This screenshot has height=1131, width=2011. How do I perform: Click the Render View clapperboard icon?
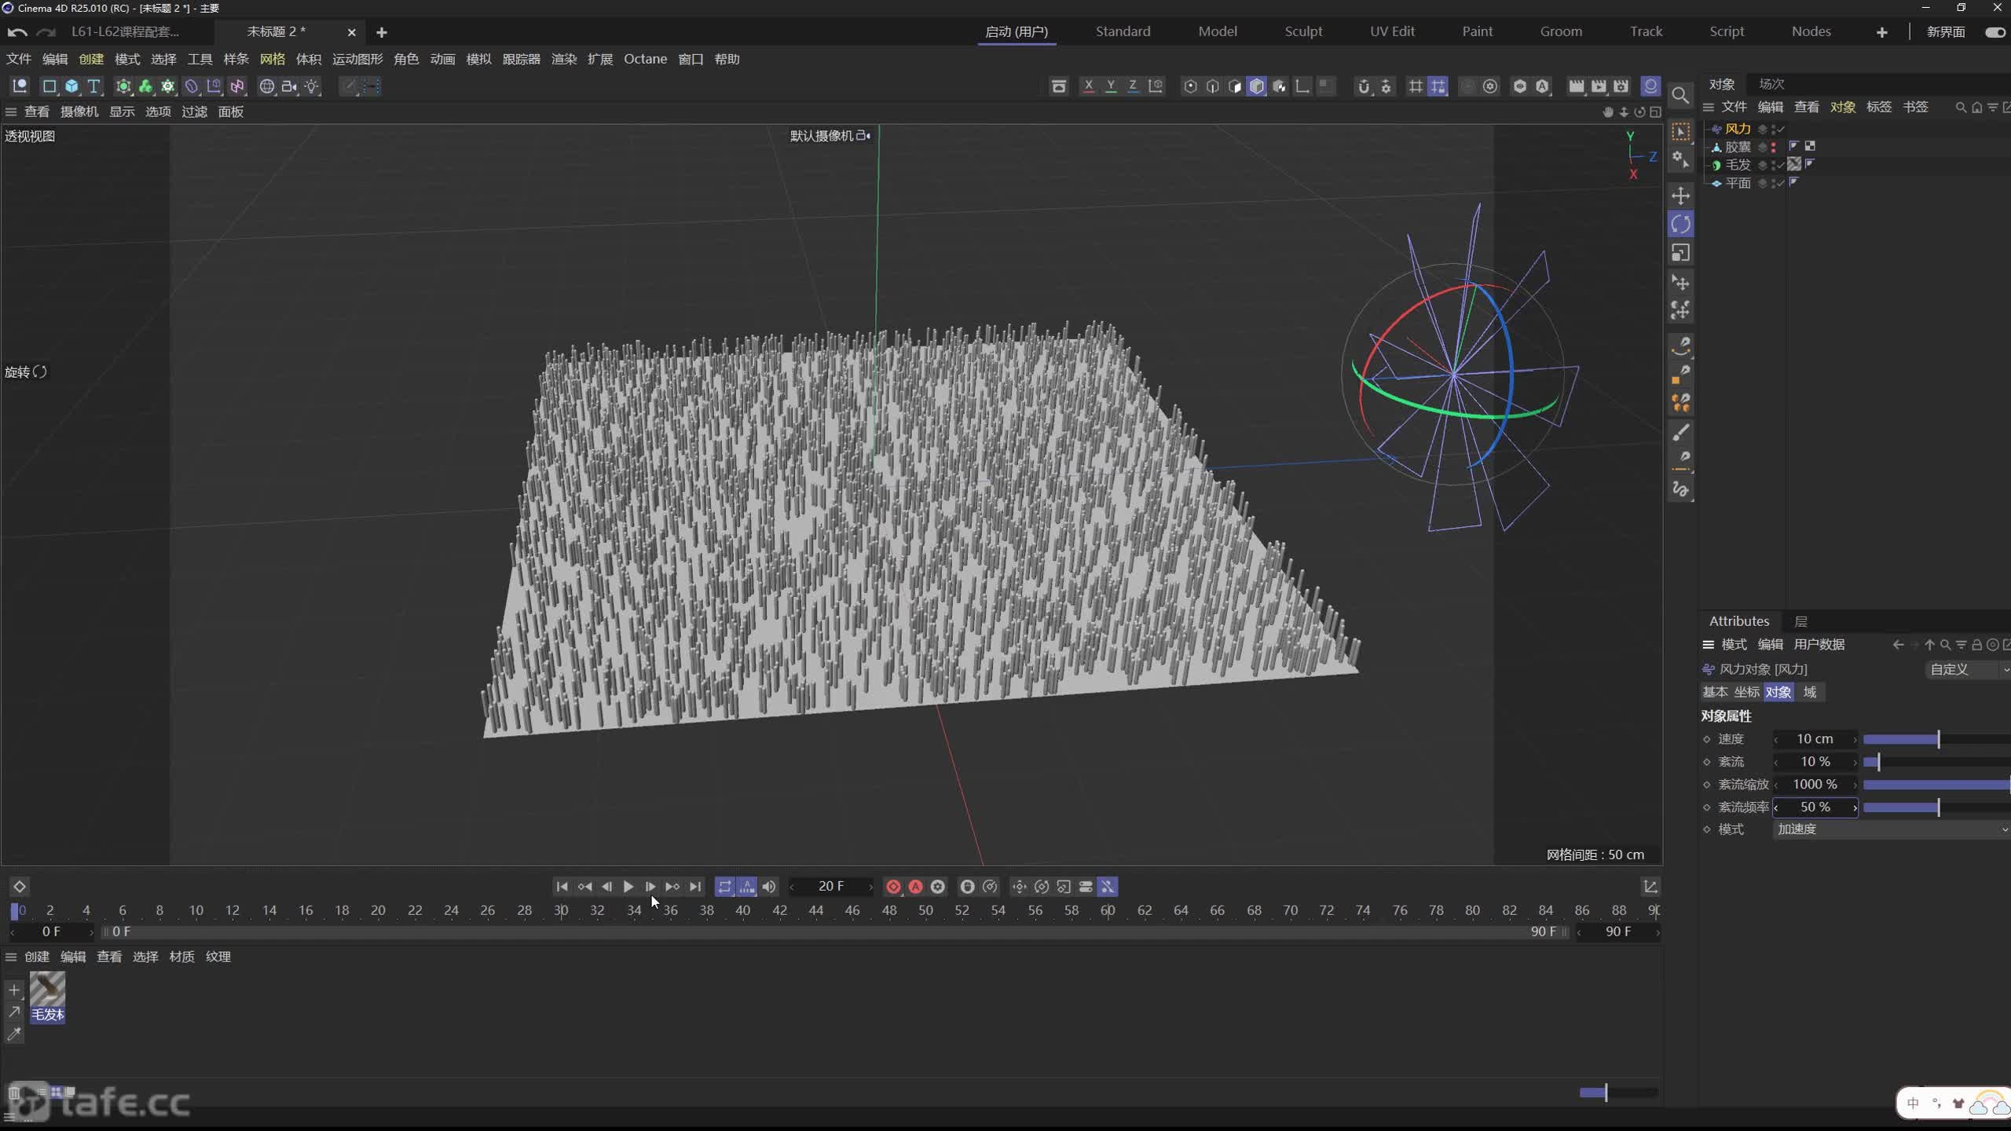coord(1576,86)
